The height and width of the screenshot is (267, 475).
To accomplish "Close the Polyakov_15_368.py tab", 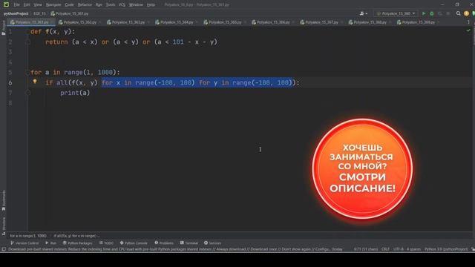I will coord(390,22).
